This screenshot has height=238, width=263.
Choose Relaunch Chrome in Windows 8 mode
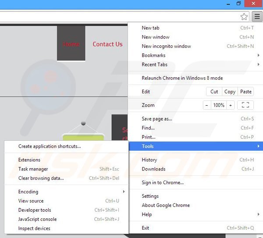pyautogui.click(x=196, y=78)
